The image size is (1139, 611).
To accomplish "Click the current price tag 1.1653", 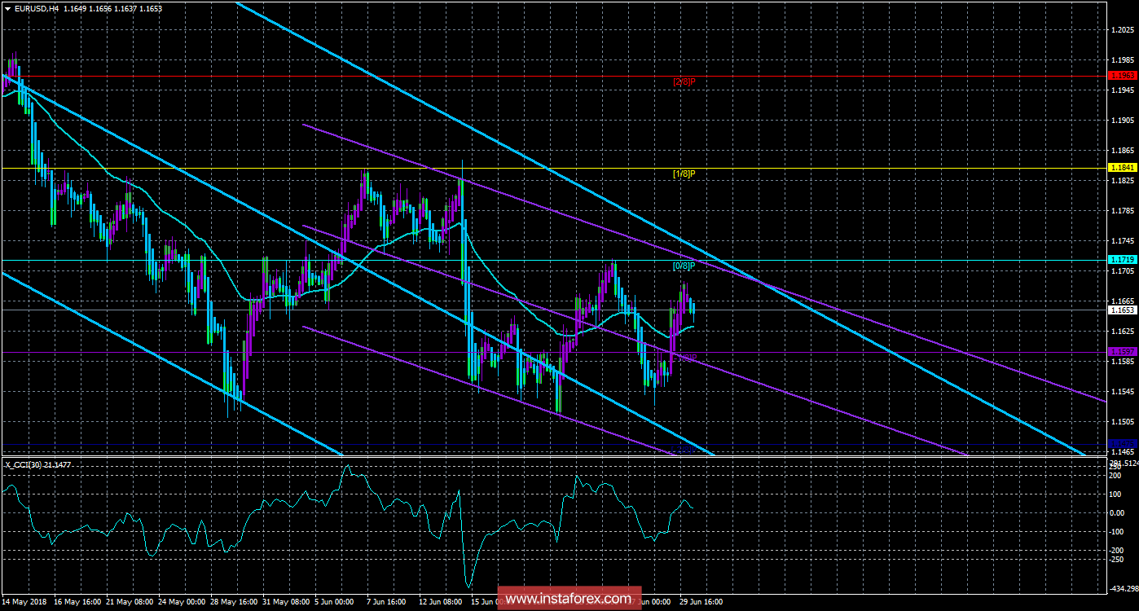I will click(x=1123, y=310).
